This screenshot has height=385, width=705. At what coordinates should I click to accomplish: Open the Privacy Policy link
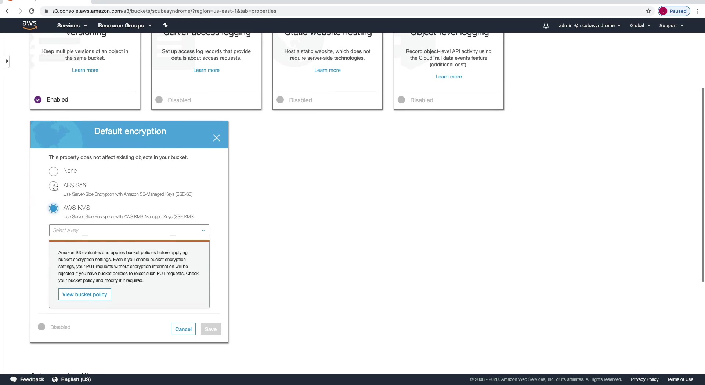[644, 379]
